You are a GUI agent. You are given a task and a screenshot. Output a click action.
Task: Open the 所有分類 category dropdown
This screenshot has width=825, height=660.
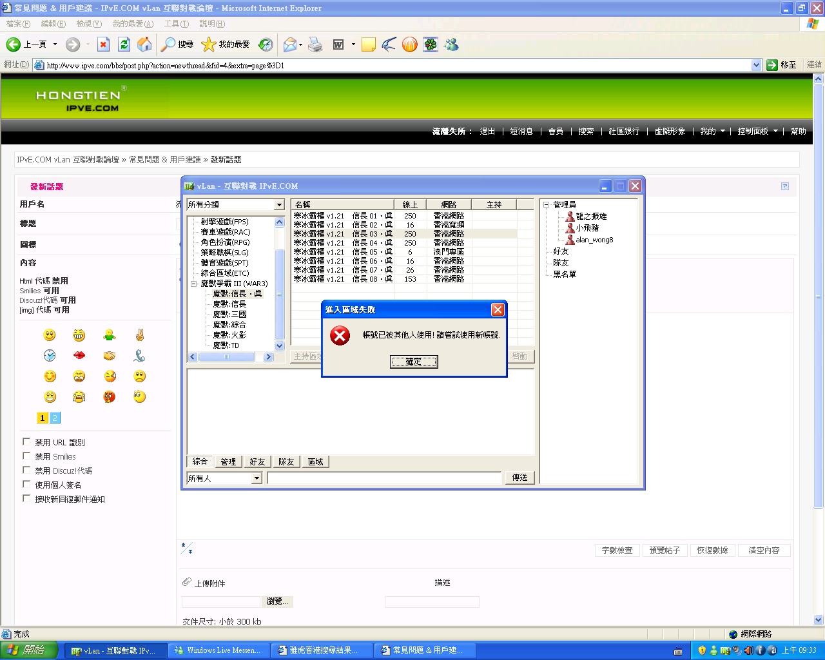click(279, 204)
